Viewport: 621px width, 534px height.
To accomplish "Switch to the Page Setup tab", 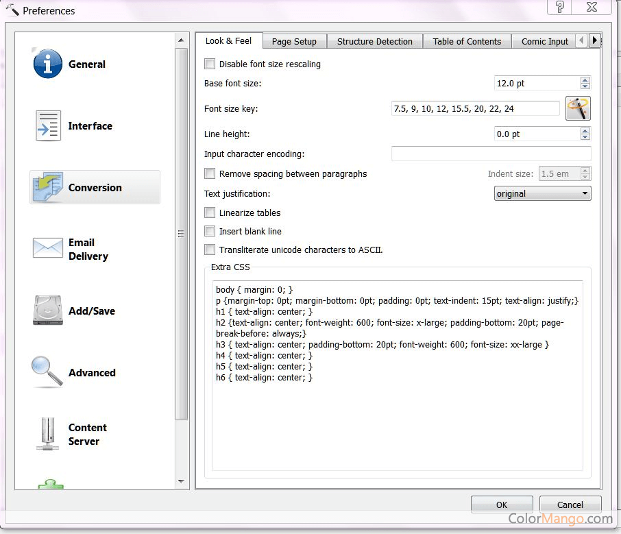I will [x=294, y=41].
